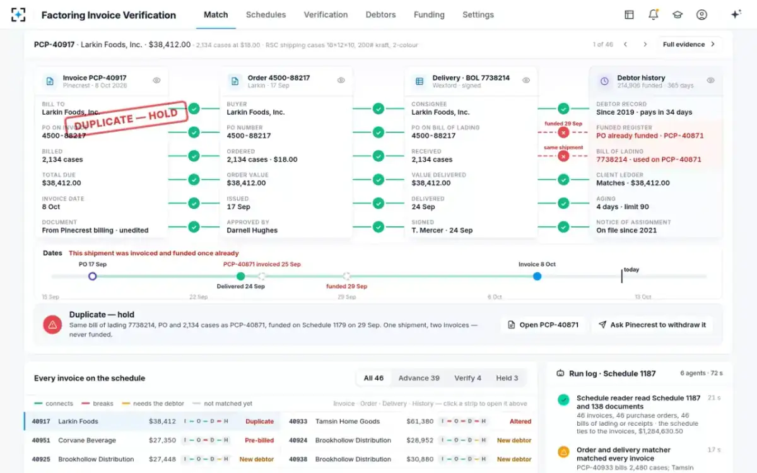Open the layout panel icon

pos(629,15)
